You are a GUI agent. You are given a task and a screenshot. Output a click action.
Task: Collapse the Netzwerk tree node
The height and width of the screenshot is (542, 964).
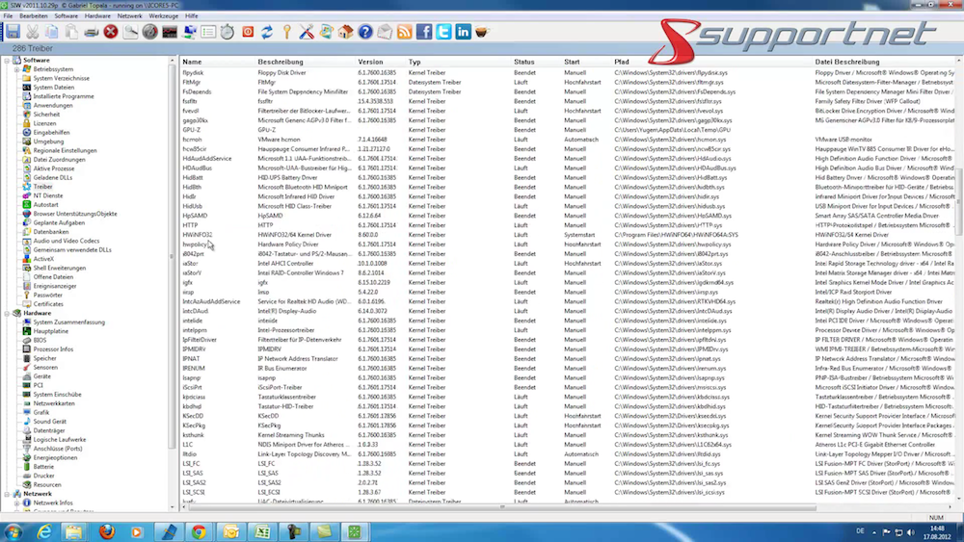[7, 494]
